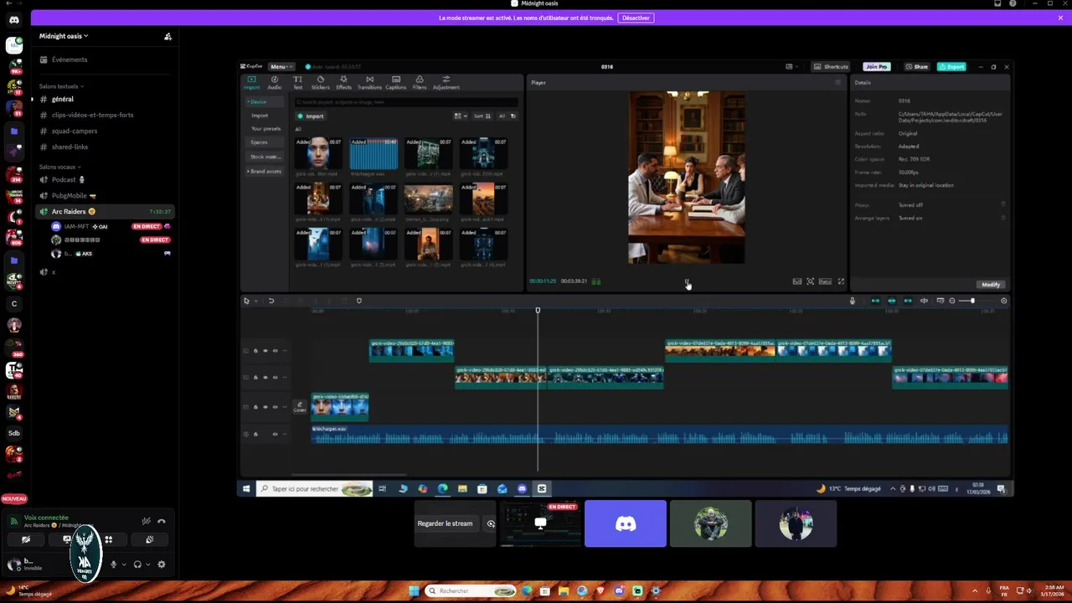Click microphone record icon on CapCut timeline
Screen dimensions: 1072x603
pos(853,301)
